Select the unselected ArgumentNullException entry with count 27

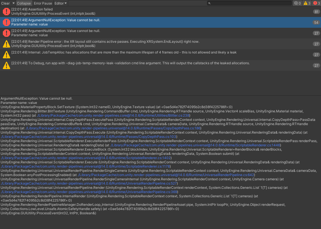pos(113,33)
